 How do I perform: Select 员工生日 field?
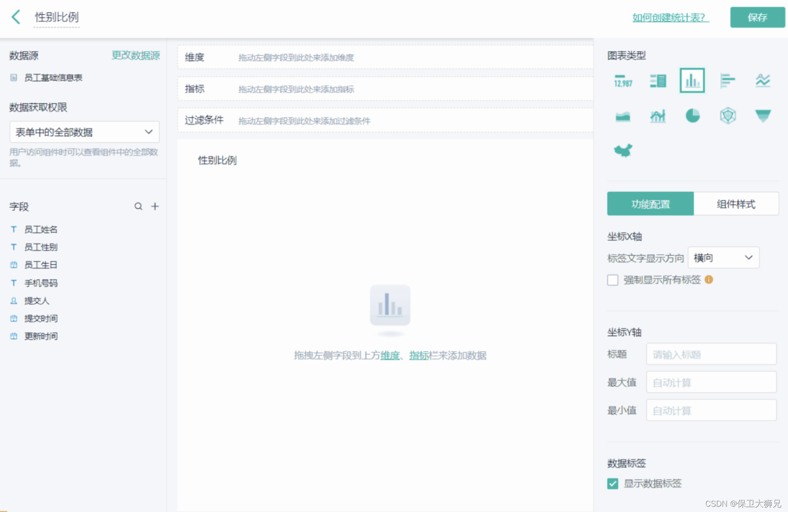[41, 265]
